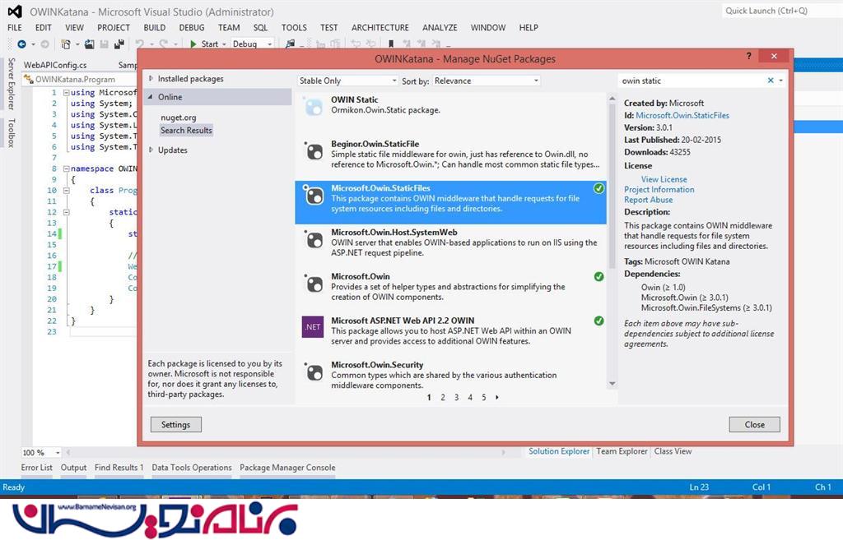Click the help question mark in dialog title
This screenshot has height=540, width=843.
pos(748,57)
